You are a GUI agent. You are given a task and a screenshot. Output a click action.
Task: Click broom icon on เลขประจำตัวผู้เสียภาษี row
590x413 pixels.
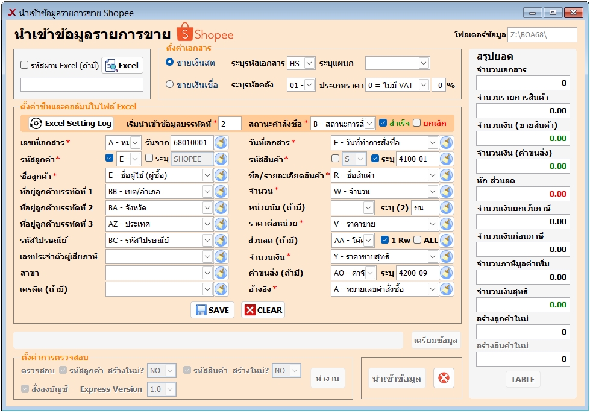point(221,256)
